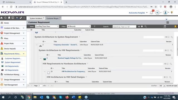The height and width of the screenshot is (100, 178).
Task: Toggle ID checkbox in System Architecture to HW Requirements
Action: (x=168, y=50)
